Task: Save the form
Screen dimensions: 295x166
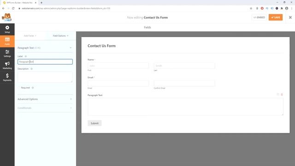Action: pos(276,18)
